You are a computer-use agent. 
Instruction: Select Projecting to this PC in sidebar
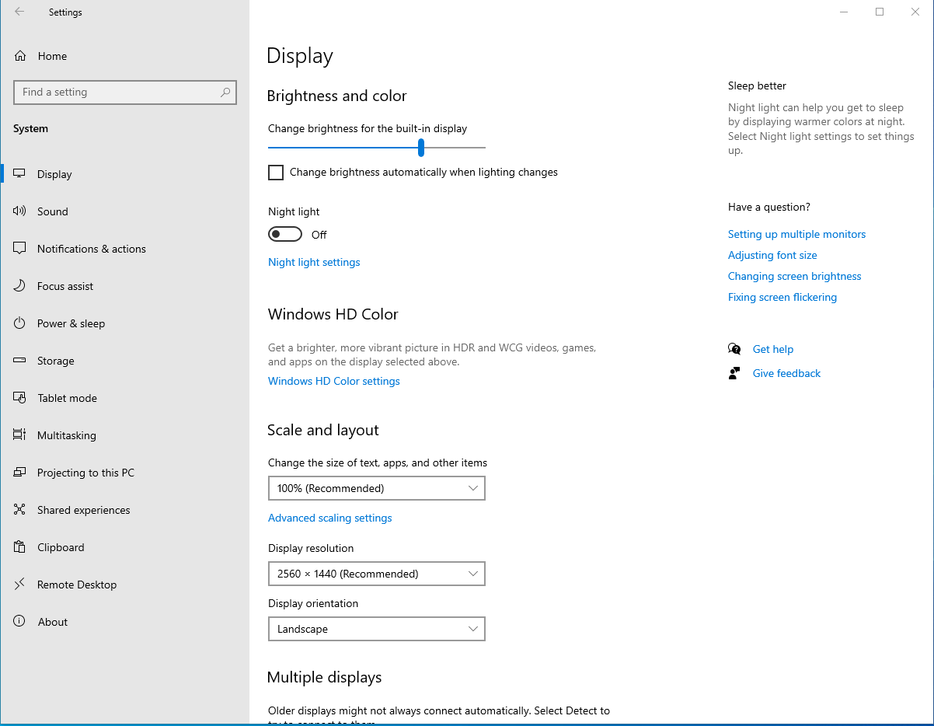point(124,473)
